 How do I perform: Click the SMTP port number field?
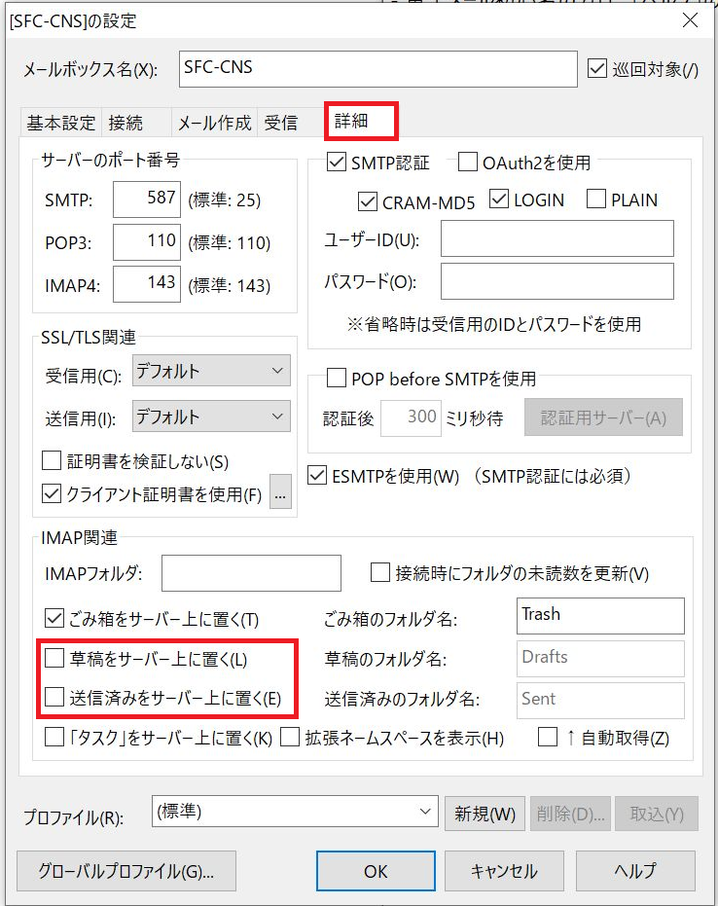click(x=147, y=200)
